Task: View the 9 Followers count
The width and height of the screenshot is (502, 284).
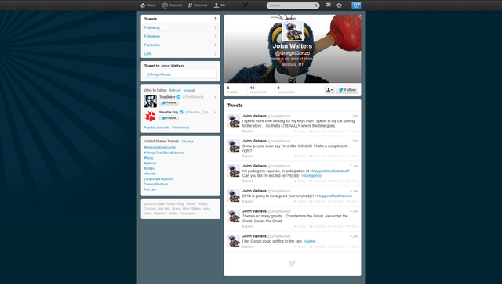Action: pyautogui.click(x=286, y=90)
